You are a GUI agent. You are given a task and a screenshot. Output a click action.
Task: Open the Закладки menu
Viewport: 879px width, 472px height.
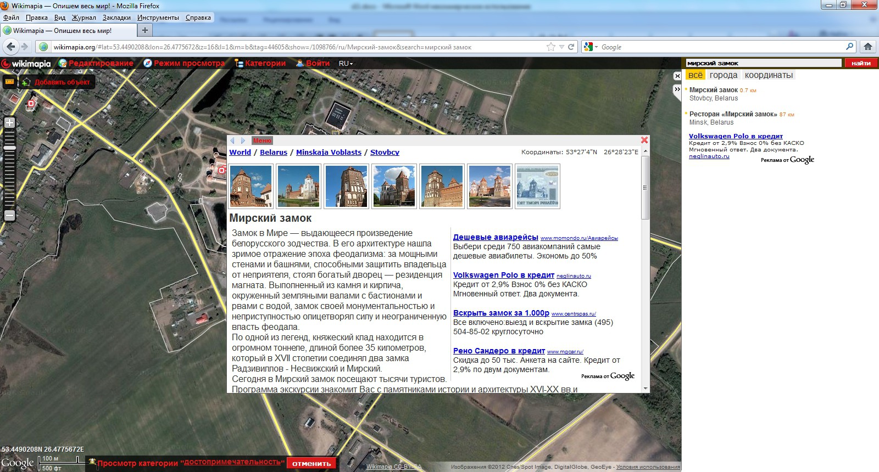point(116,18)
